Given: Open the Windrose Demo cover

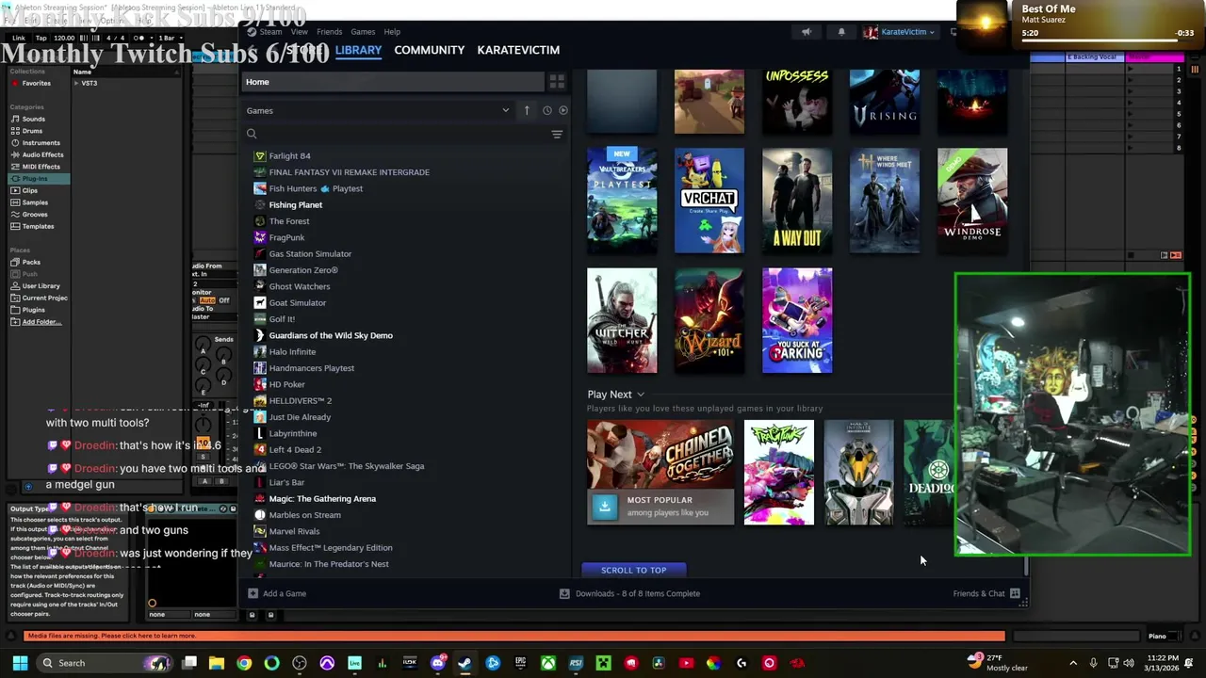Looking at the screenshot, I should (972, 201).
